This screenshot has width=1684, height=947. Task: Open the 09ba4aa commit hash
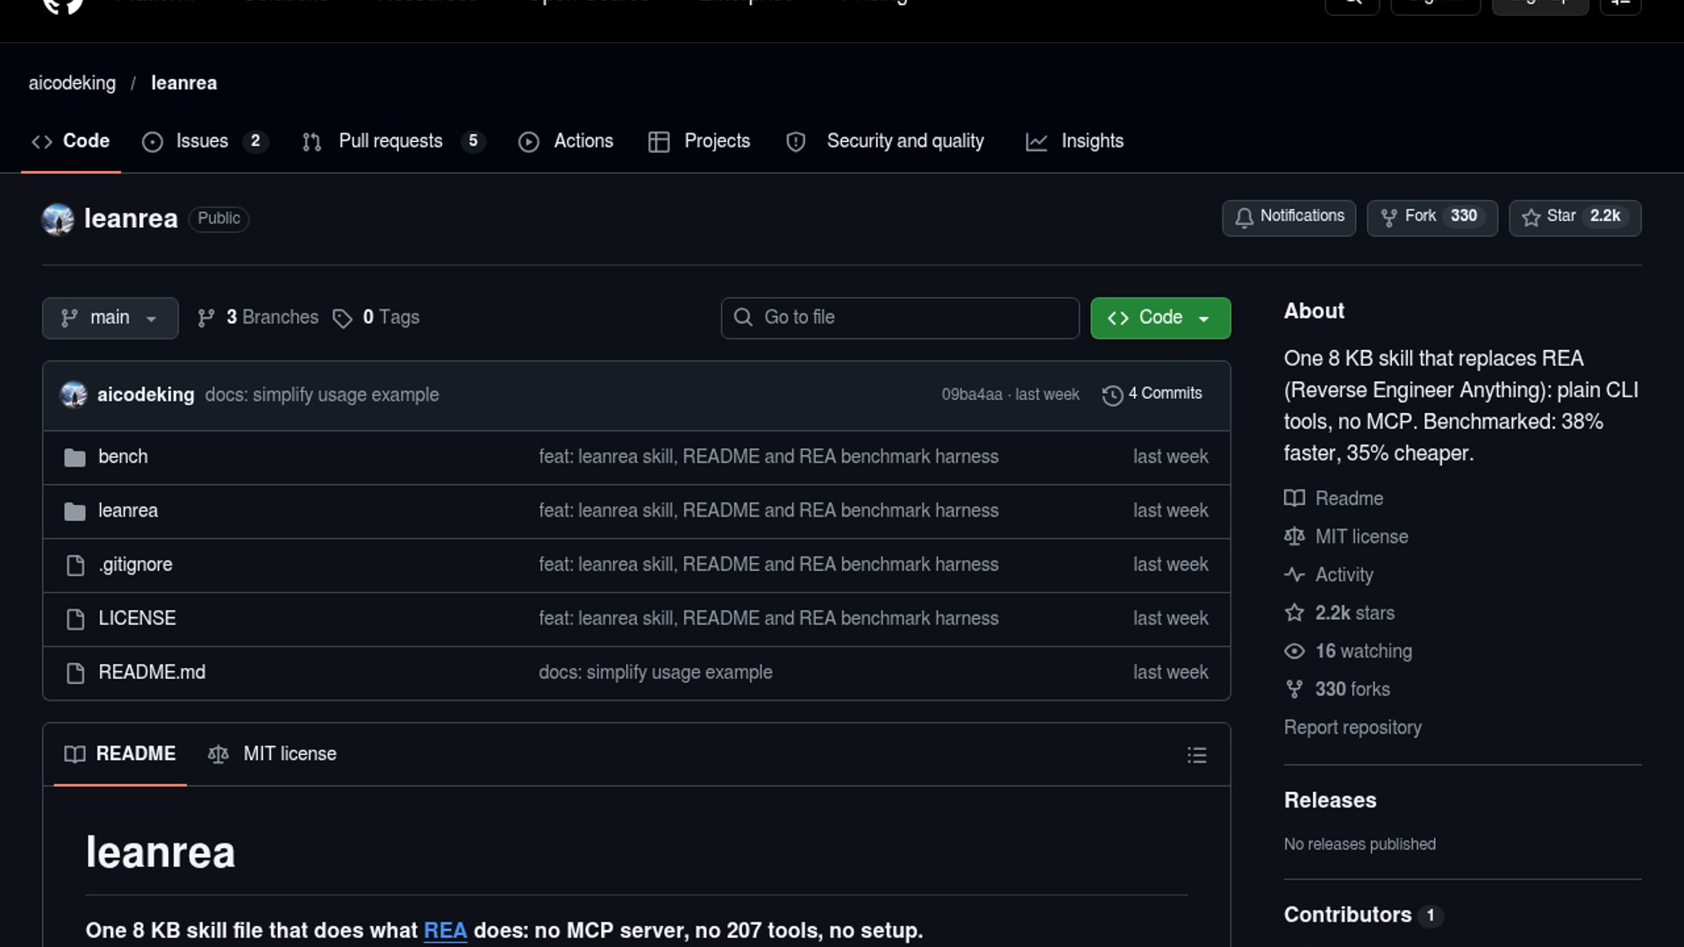972,395
